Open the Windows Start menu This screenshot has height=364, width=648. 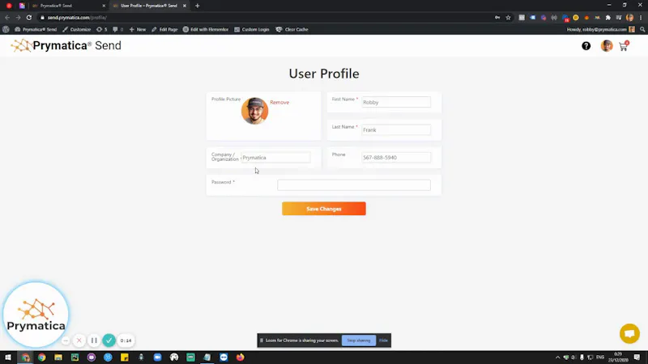[x=8, y=358]
